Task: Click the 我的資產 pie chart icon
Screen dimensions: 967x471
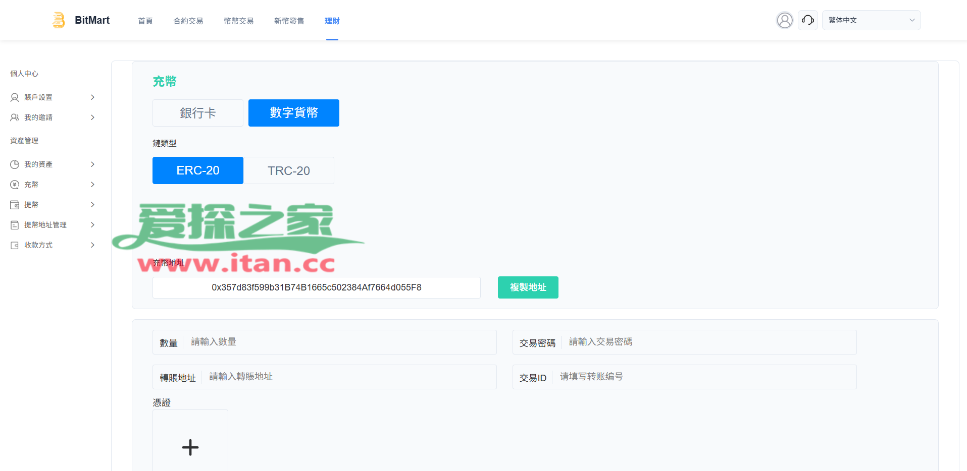Action: pyautogui.click(x=15, y=164)
